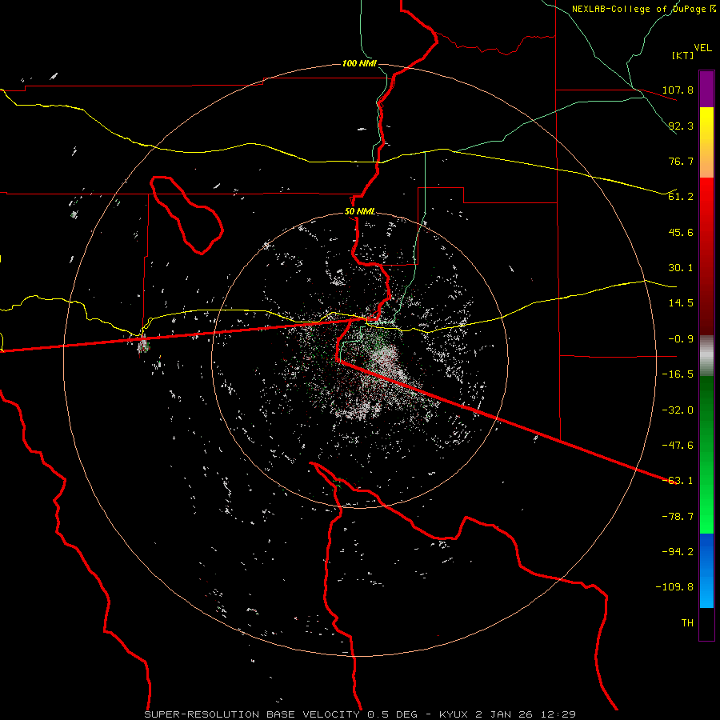The image size is (720, 720).
Task: Click the -63.1 velocity scale value
Action: click(x=678, y=481)
